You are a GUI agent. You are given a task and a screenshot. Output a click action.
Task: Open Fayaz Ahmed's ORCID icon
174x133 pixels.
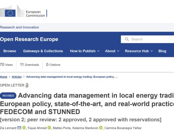[49, 128]
